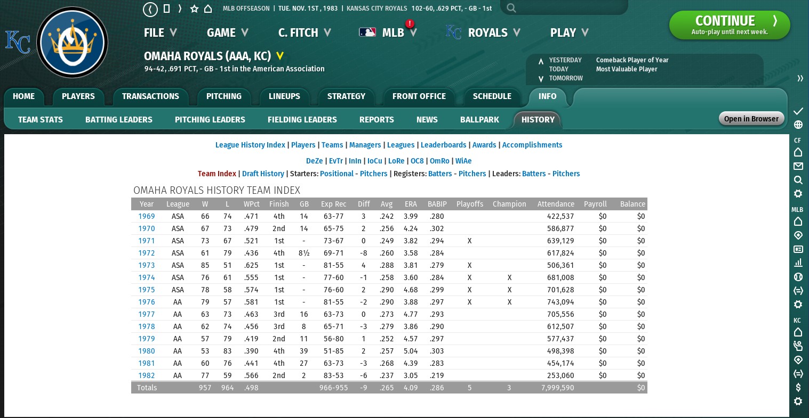Viewport: 809px width, 418px height.
Task: Open the 1976 season link
Action: pos(147,302)
